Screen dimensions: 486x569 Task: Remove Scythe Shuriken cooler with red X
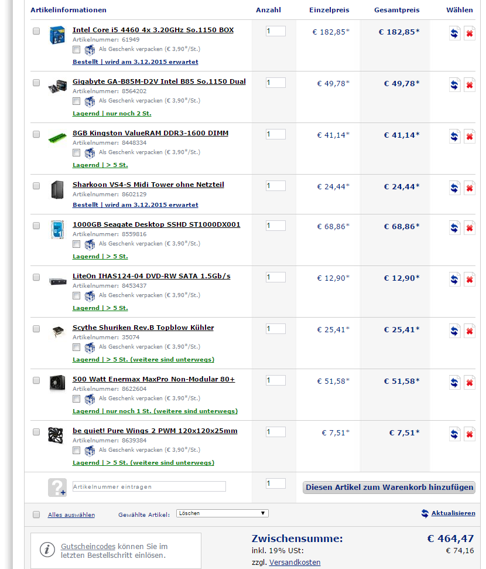click(x=470, y=331)
